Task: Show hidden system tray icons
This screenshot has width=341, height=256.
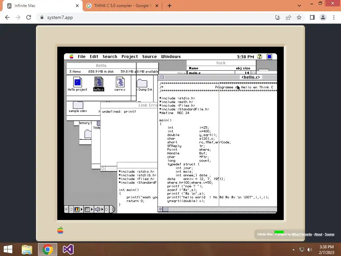Action: tap(293, 250)
